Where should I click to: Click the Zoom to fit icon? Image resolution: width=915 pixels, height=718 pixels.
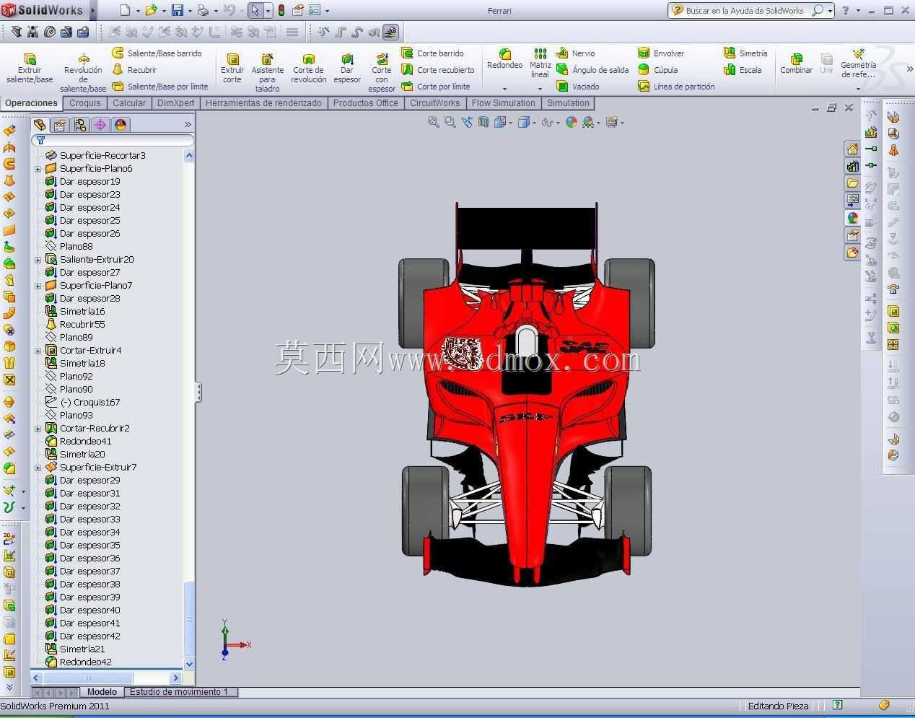pos(433,123)
